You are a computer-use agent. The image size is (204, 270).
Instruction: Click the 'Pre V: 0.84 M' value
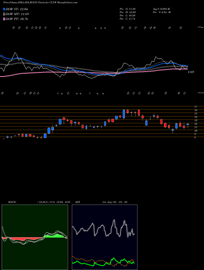(162, 12)
